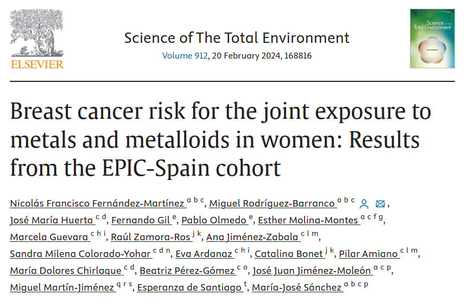Select author María-José Sánchez
This screenshot has height=308, width=468.
296,288
